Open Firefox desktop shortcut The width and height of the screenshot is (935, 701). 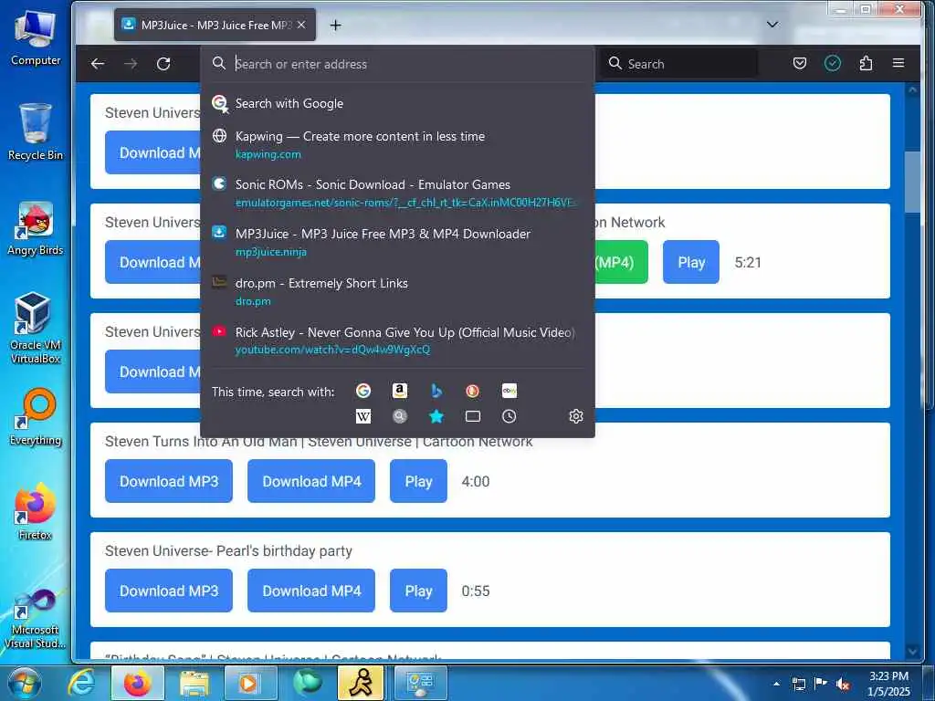(35, 511)
